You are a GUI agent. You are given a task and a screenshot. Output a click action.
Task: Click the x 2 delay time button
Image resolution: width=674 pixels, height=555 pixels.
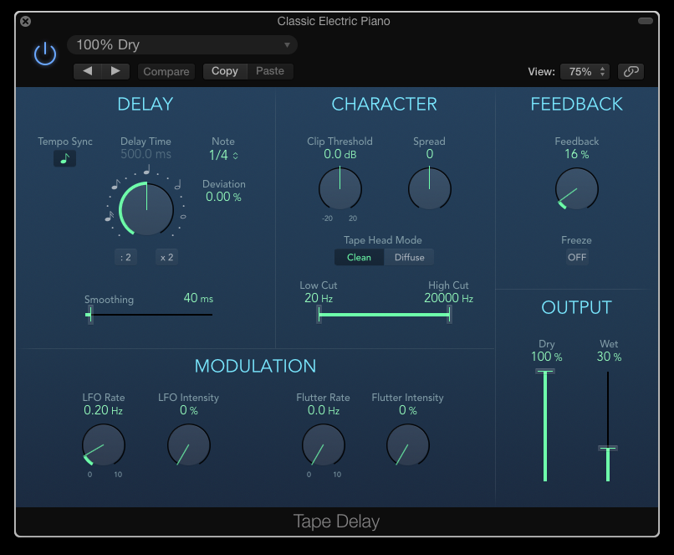[x=166, y=257]
